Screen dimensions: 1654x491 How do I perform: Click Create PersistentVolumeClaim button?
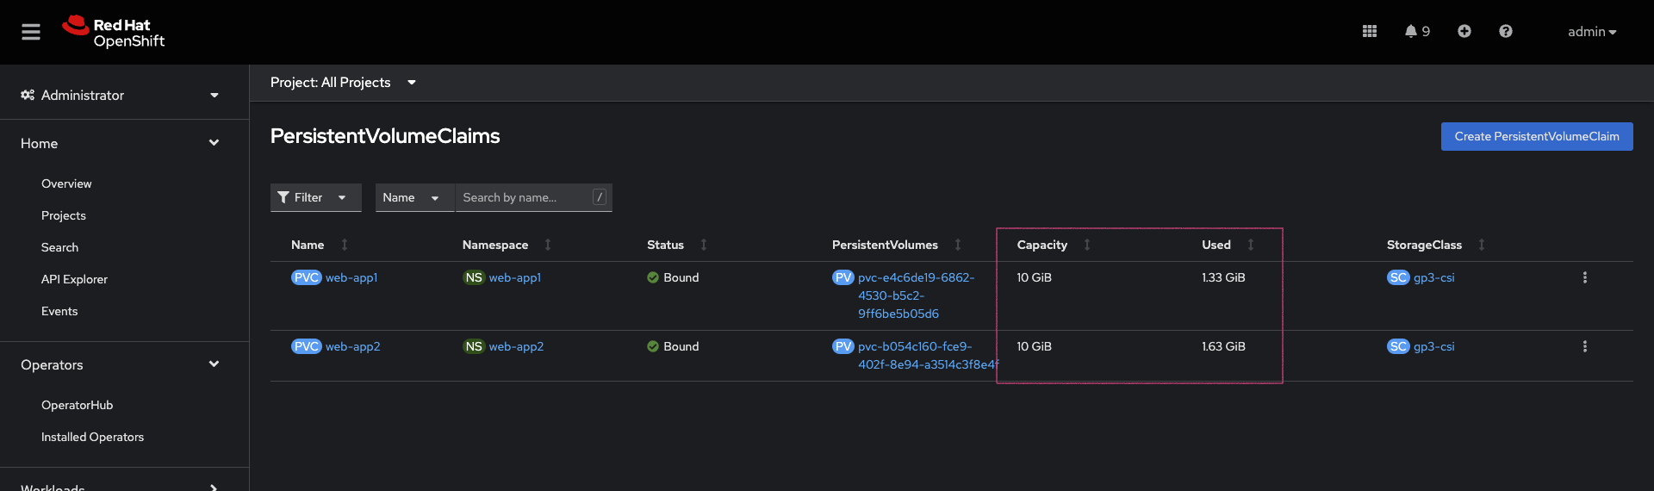pyautogui.click(x=1536, y=136)
